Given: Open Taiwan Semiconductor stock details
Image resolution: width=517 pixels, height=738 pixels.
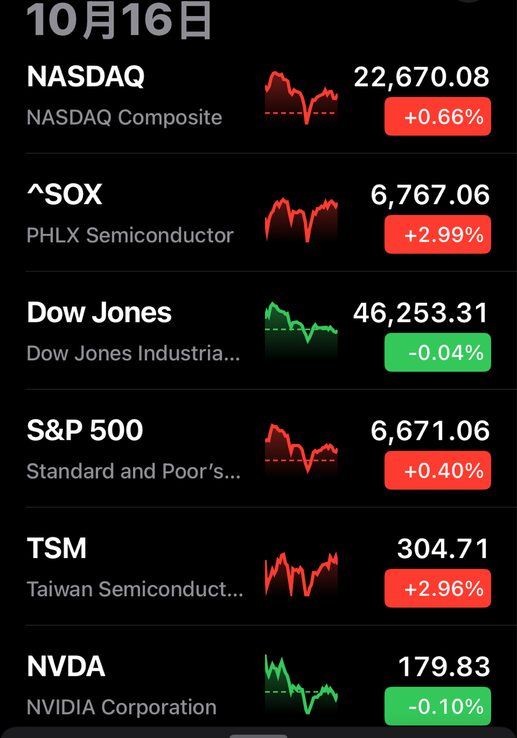Looking at the screenshot, I should [134, 589].
